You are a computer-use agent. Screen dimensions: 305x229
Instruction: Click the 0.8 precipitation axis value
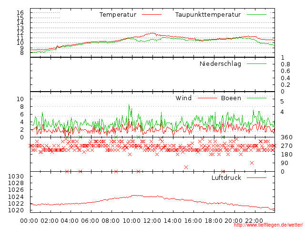pos(285,64)
